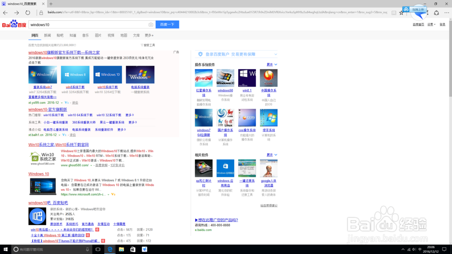452x254 pixels.
Task: Expand the 相关软件 section with 展开
Action: (x=272, y=155)
